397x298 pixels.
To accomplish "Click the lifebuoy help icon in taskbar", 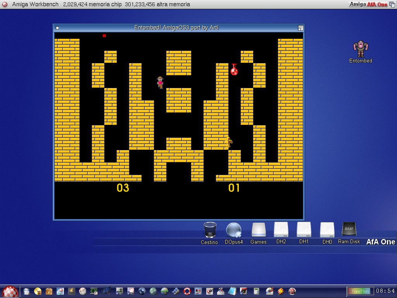I will pyautogui.click(x=187, y=291).
